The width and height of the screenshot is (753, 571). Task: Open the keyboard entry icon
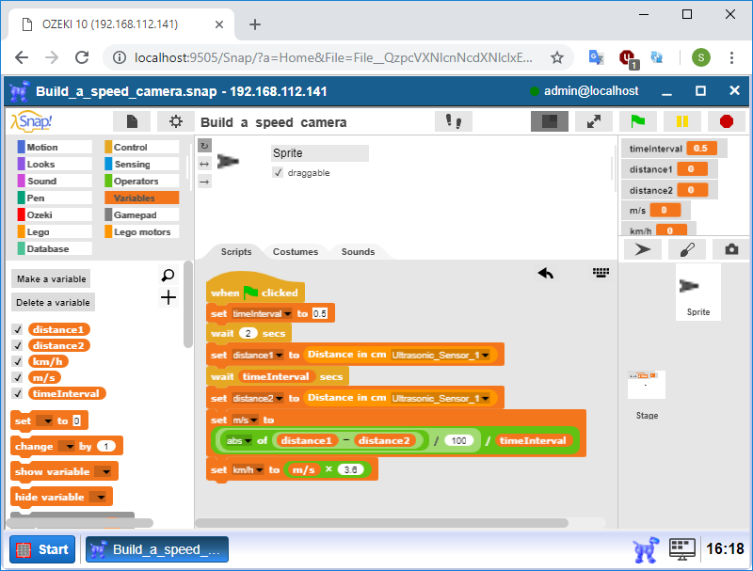(x=601, y=273)
